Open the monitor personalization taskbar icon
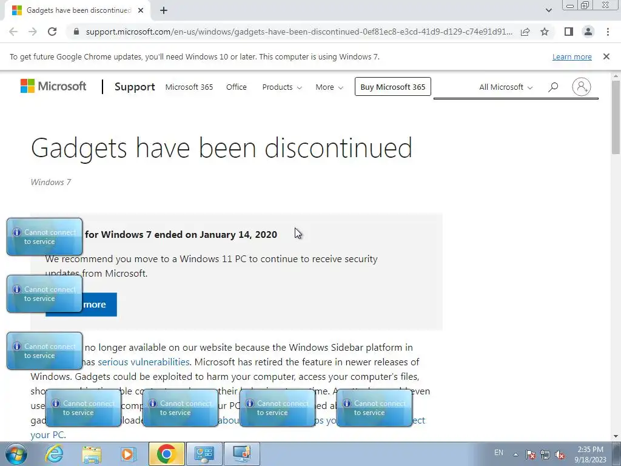 point(242,454)
